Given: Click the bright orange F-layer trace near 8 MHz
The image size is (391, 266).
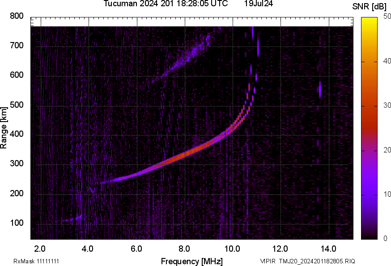Looking at the screenshot, I should [x=184, y=155].
